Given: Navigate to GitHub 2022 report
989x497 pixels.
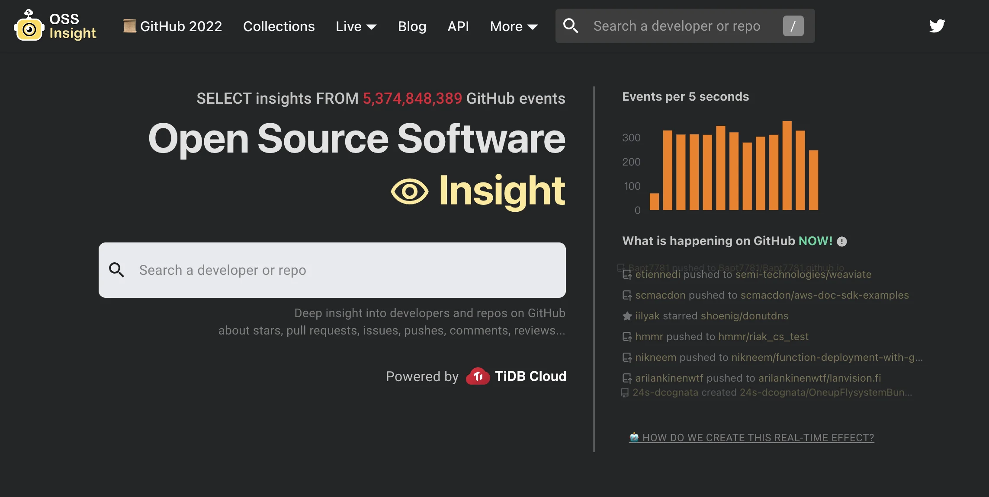Looking at the screenshot, I should point(172,26).
